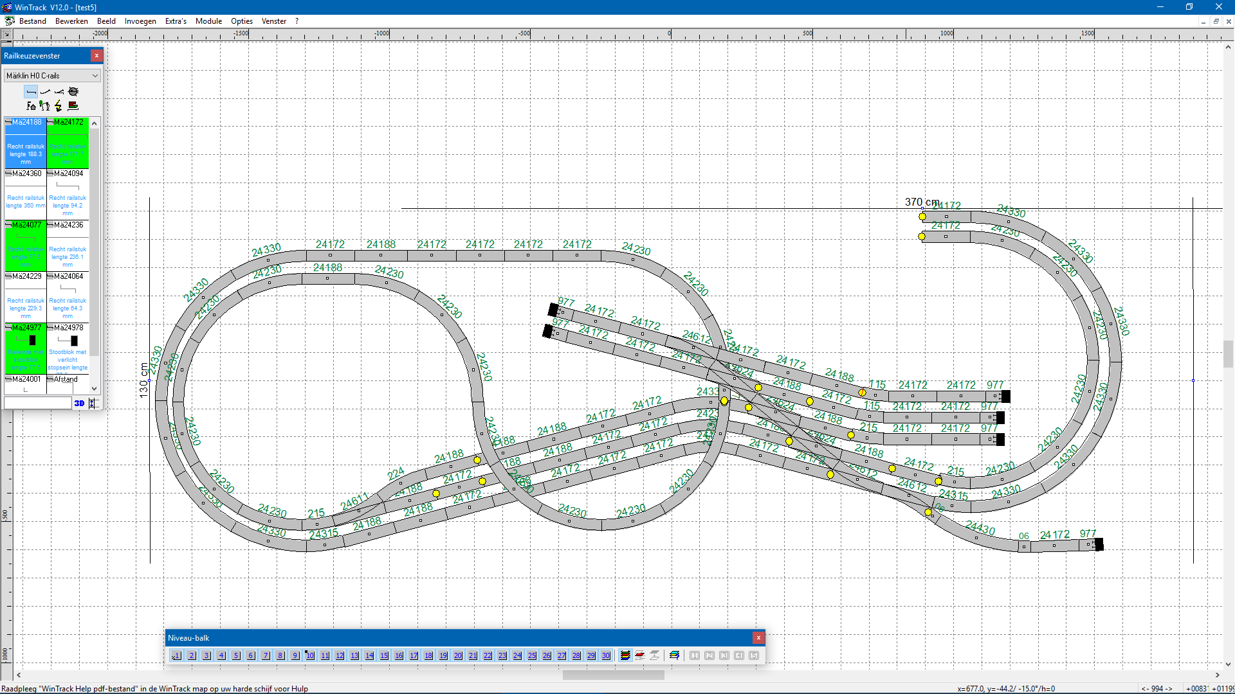The height and width of the screenshot is (694, 1235).
Task: Select Mä24360 straight rail thumbnail
Action: pos(26,194)
